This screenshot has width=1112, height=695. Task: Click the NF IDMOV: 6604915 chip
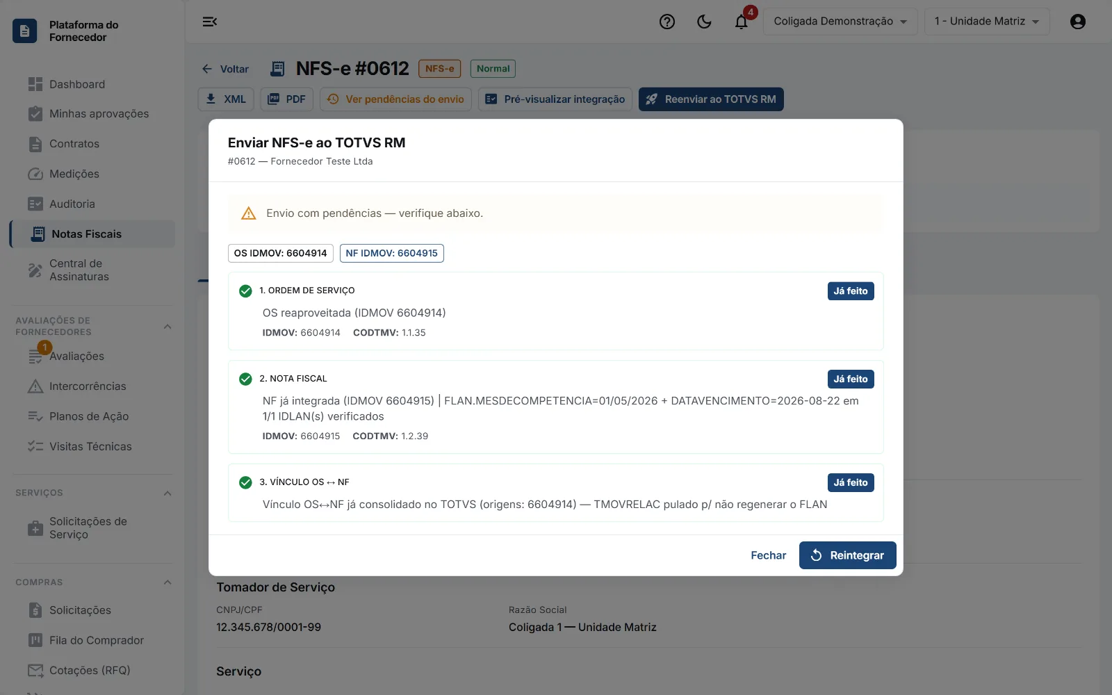pyautogui.click(x=392, y=253)
